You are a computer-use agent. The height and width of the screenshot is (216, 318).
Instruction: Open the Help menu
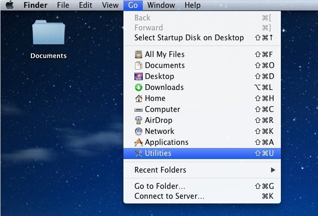tap(192, 5)
